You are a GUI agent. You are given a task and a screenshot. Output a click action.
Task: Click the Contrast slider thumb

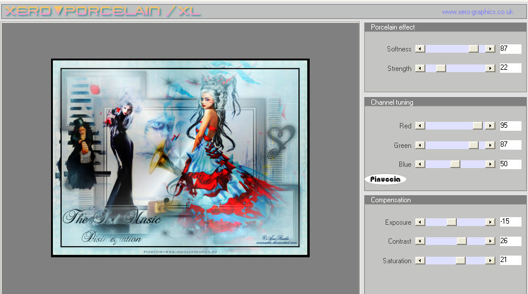point(462,241)
